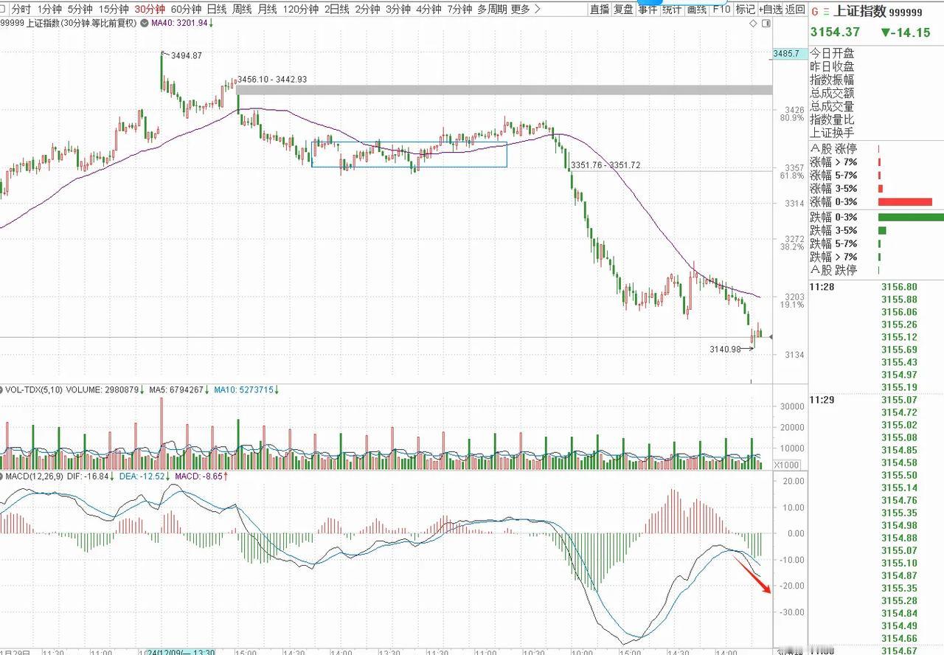Switch to the 分时 chart period
Viewport: 944px width, 655px height.
point(21,9)
